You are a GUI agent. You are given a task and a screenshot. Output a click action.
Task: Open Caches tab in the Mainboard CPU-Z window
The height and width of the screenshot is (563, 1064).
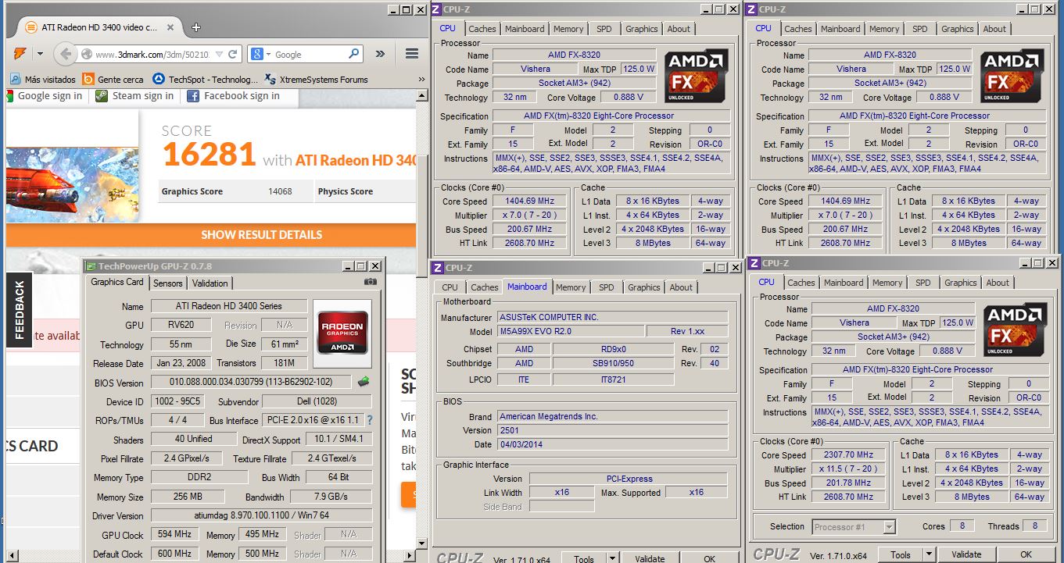click(485, 287)
